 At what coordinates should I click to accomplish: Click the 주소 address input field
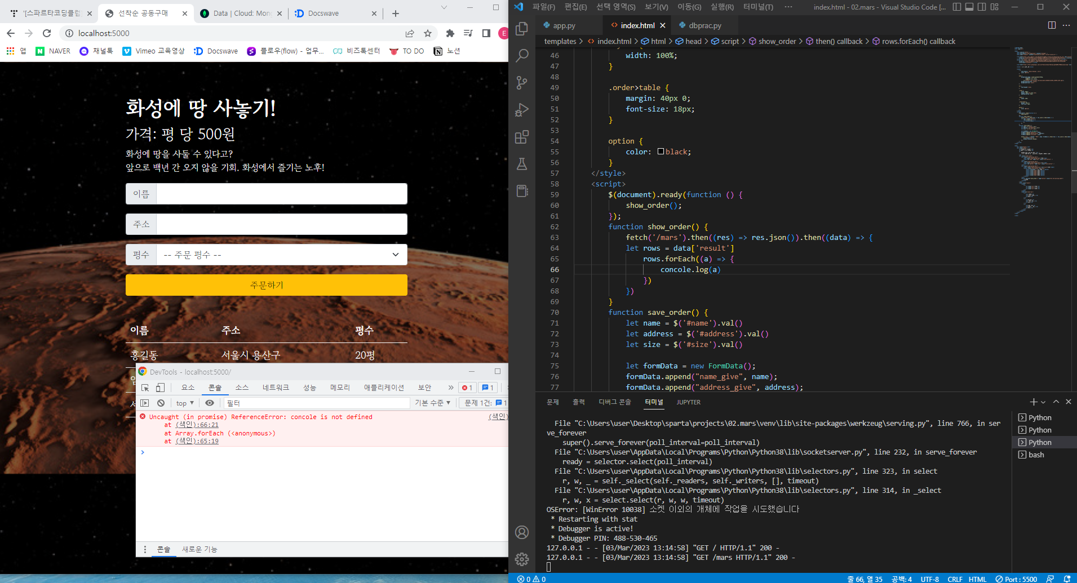pos(282,224)
